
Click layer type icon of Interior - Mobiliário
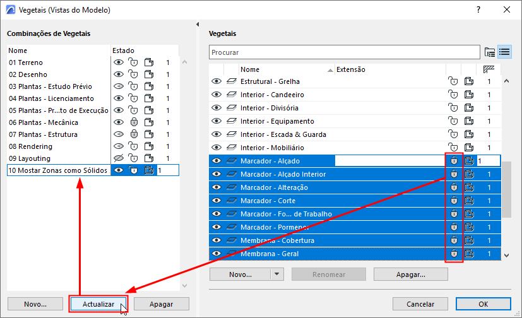point(232,148)
